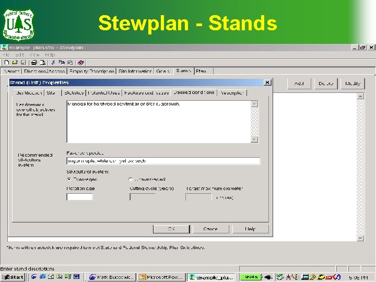Viewport: 376px width, 282px height.
Task: Click the red tray icon before the clock
Action: [329, 277]
